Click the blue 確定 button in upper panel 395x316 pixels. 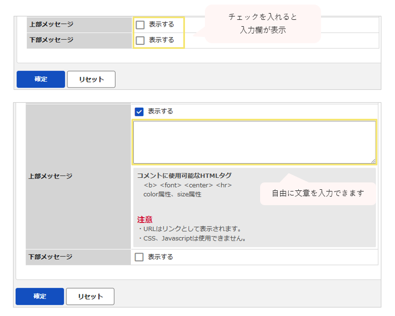pyautogui.click(x=41, y=79)
